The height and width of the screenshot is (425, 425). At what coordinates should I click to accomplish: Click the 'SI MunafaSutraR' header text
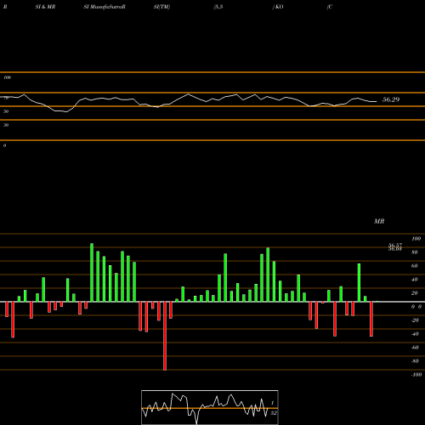[x=105, y=7]
